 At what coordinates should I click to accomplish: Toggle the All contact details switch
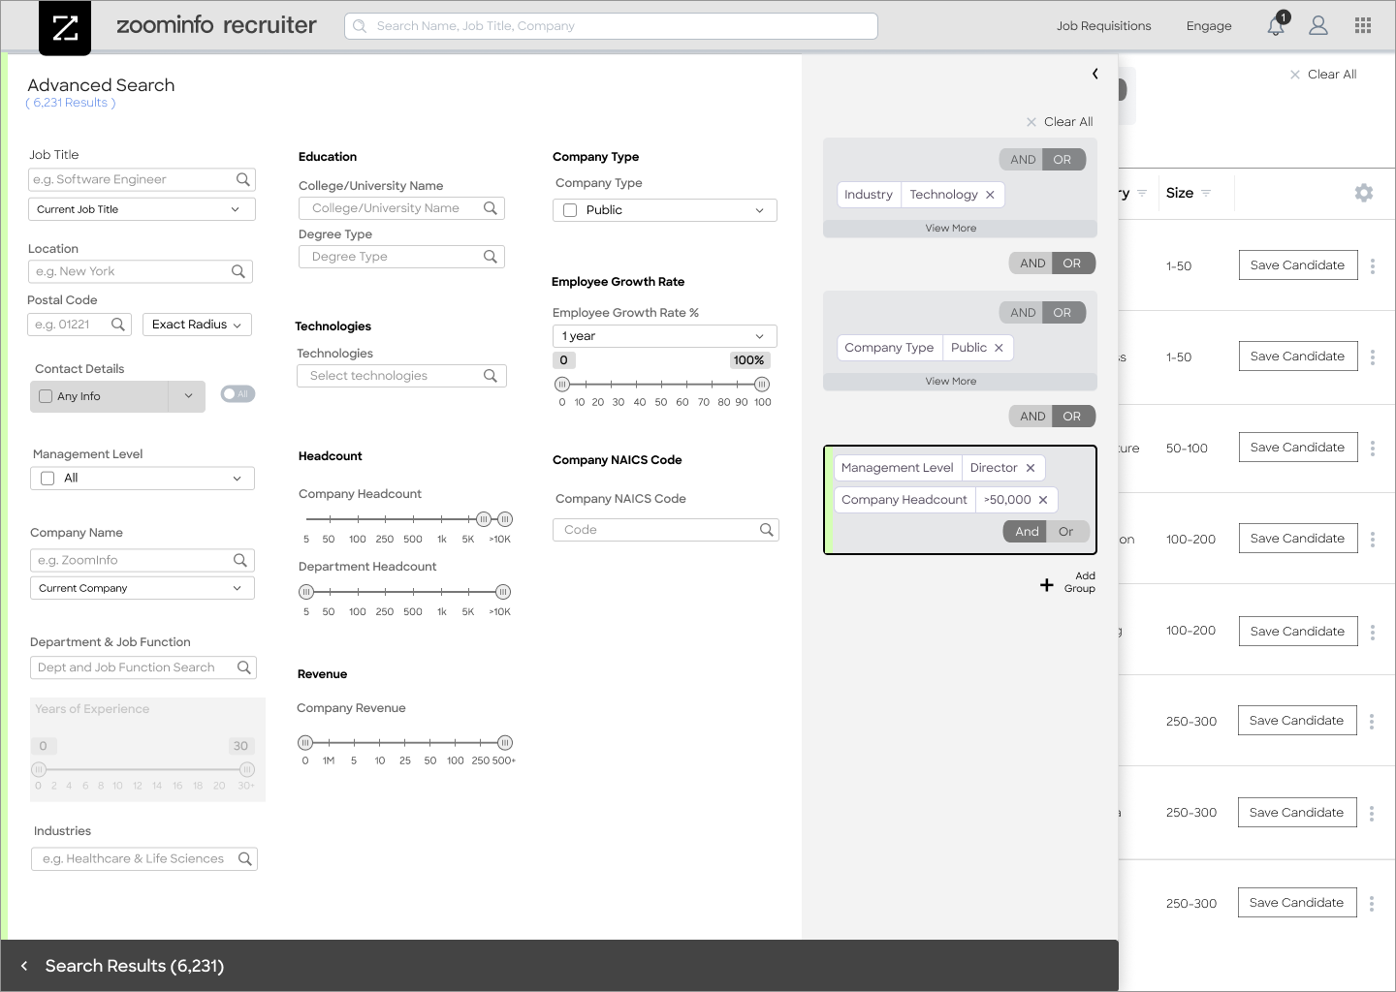[x=238, y=394]
